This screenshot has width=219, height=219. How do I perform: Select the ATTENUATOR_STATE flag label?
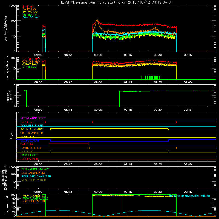pyautogui.click(x=33, y=118)
